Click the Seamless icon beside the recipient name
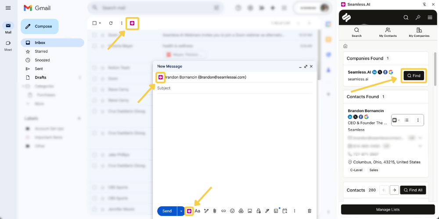Image resolution: width=439 pixels, height=219 pixels. (160, 78)
